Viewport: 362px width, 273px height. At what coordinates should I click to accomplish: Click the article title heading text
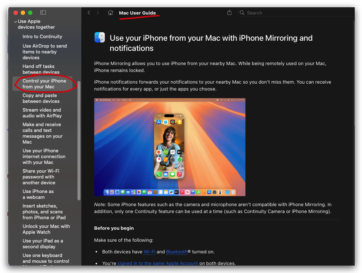click(211, 43)
